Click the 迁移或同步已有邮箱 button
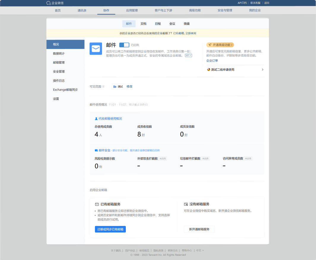This screenshot has height=260, width=316. point(110,229)
